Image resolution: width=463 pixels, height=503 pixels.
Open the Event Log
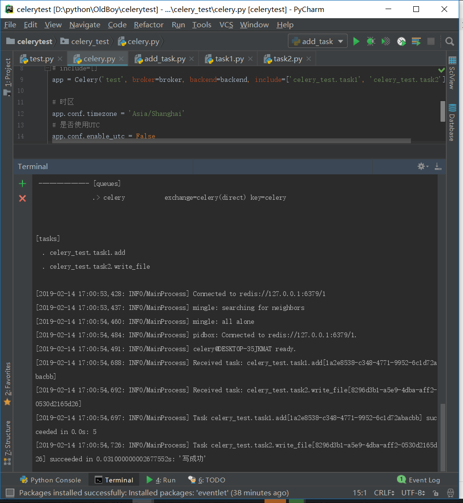coord(419,480)
